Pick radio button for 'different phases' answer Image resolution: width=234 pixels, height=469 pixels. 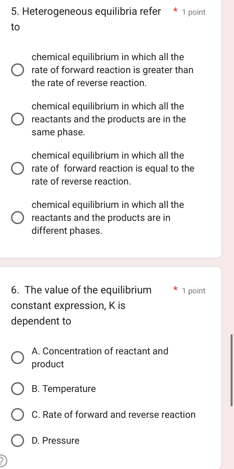[18, 218]
